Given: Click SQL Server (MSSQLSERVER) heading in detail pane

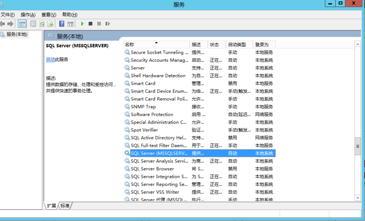Looking at the screenshot, I should click(x=77, y=45).
